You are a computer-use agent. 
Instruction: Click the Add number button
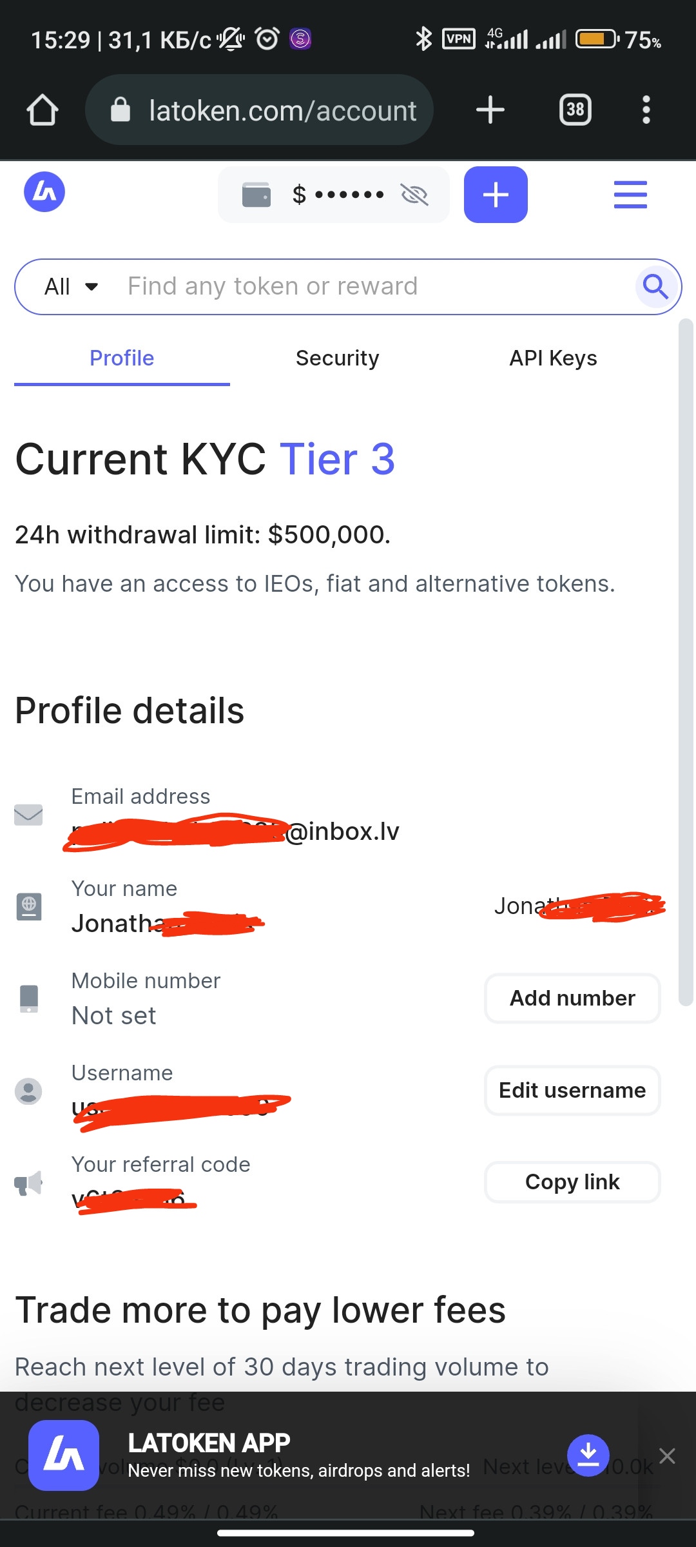pyautogui.click(x=572, y=998)
